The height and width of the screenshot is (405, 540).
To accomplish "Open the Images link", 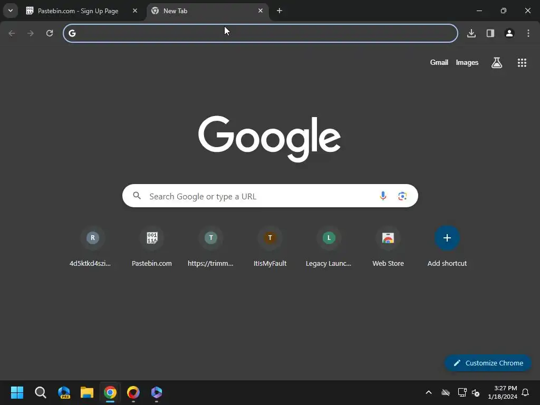I will (467, 62).
